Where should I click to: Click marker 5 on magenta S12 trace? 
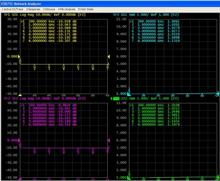click(x=78, y=151)
